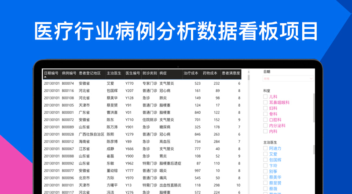Click the 广西壮族自治区 region cell

coord(91,134)
